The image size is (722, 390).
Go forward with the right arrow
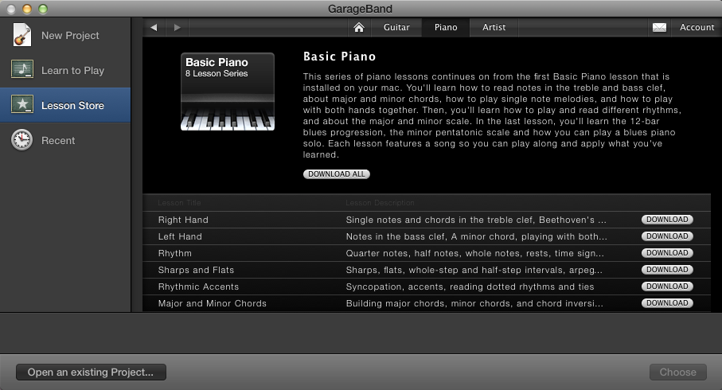click(178, 28)
